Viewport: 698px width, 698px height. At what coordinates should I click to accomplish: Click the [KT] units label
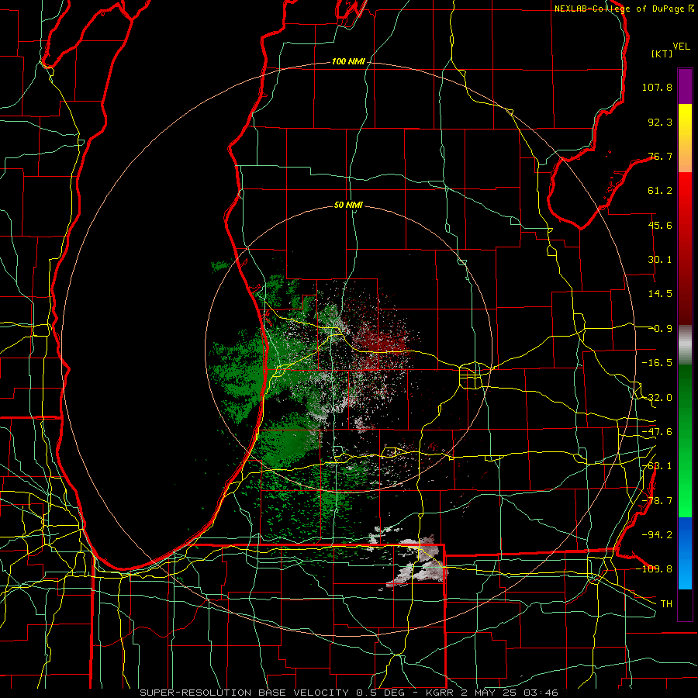coord(662,54)
